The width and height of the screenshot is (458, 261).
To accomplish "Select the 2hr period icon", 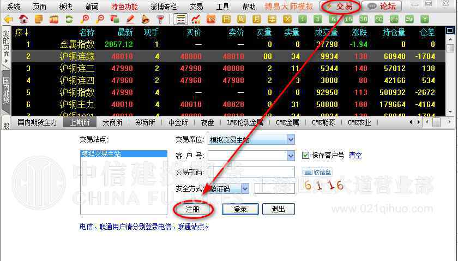I will (394, 19).
